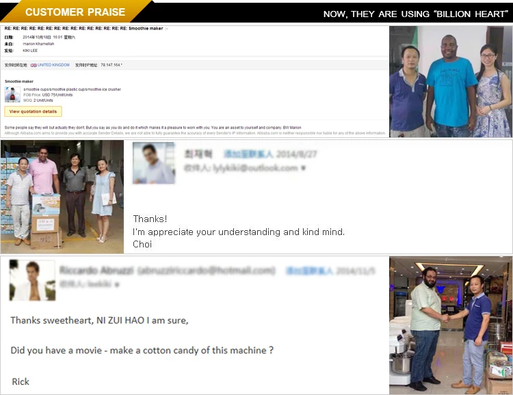This screenshot has height=395, width=513.
Task: Select the 'RE: RE: ... Smoothie maker' subject line
Action: 83,29
